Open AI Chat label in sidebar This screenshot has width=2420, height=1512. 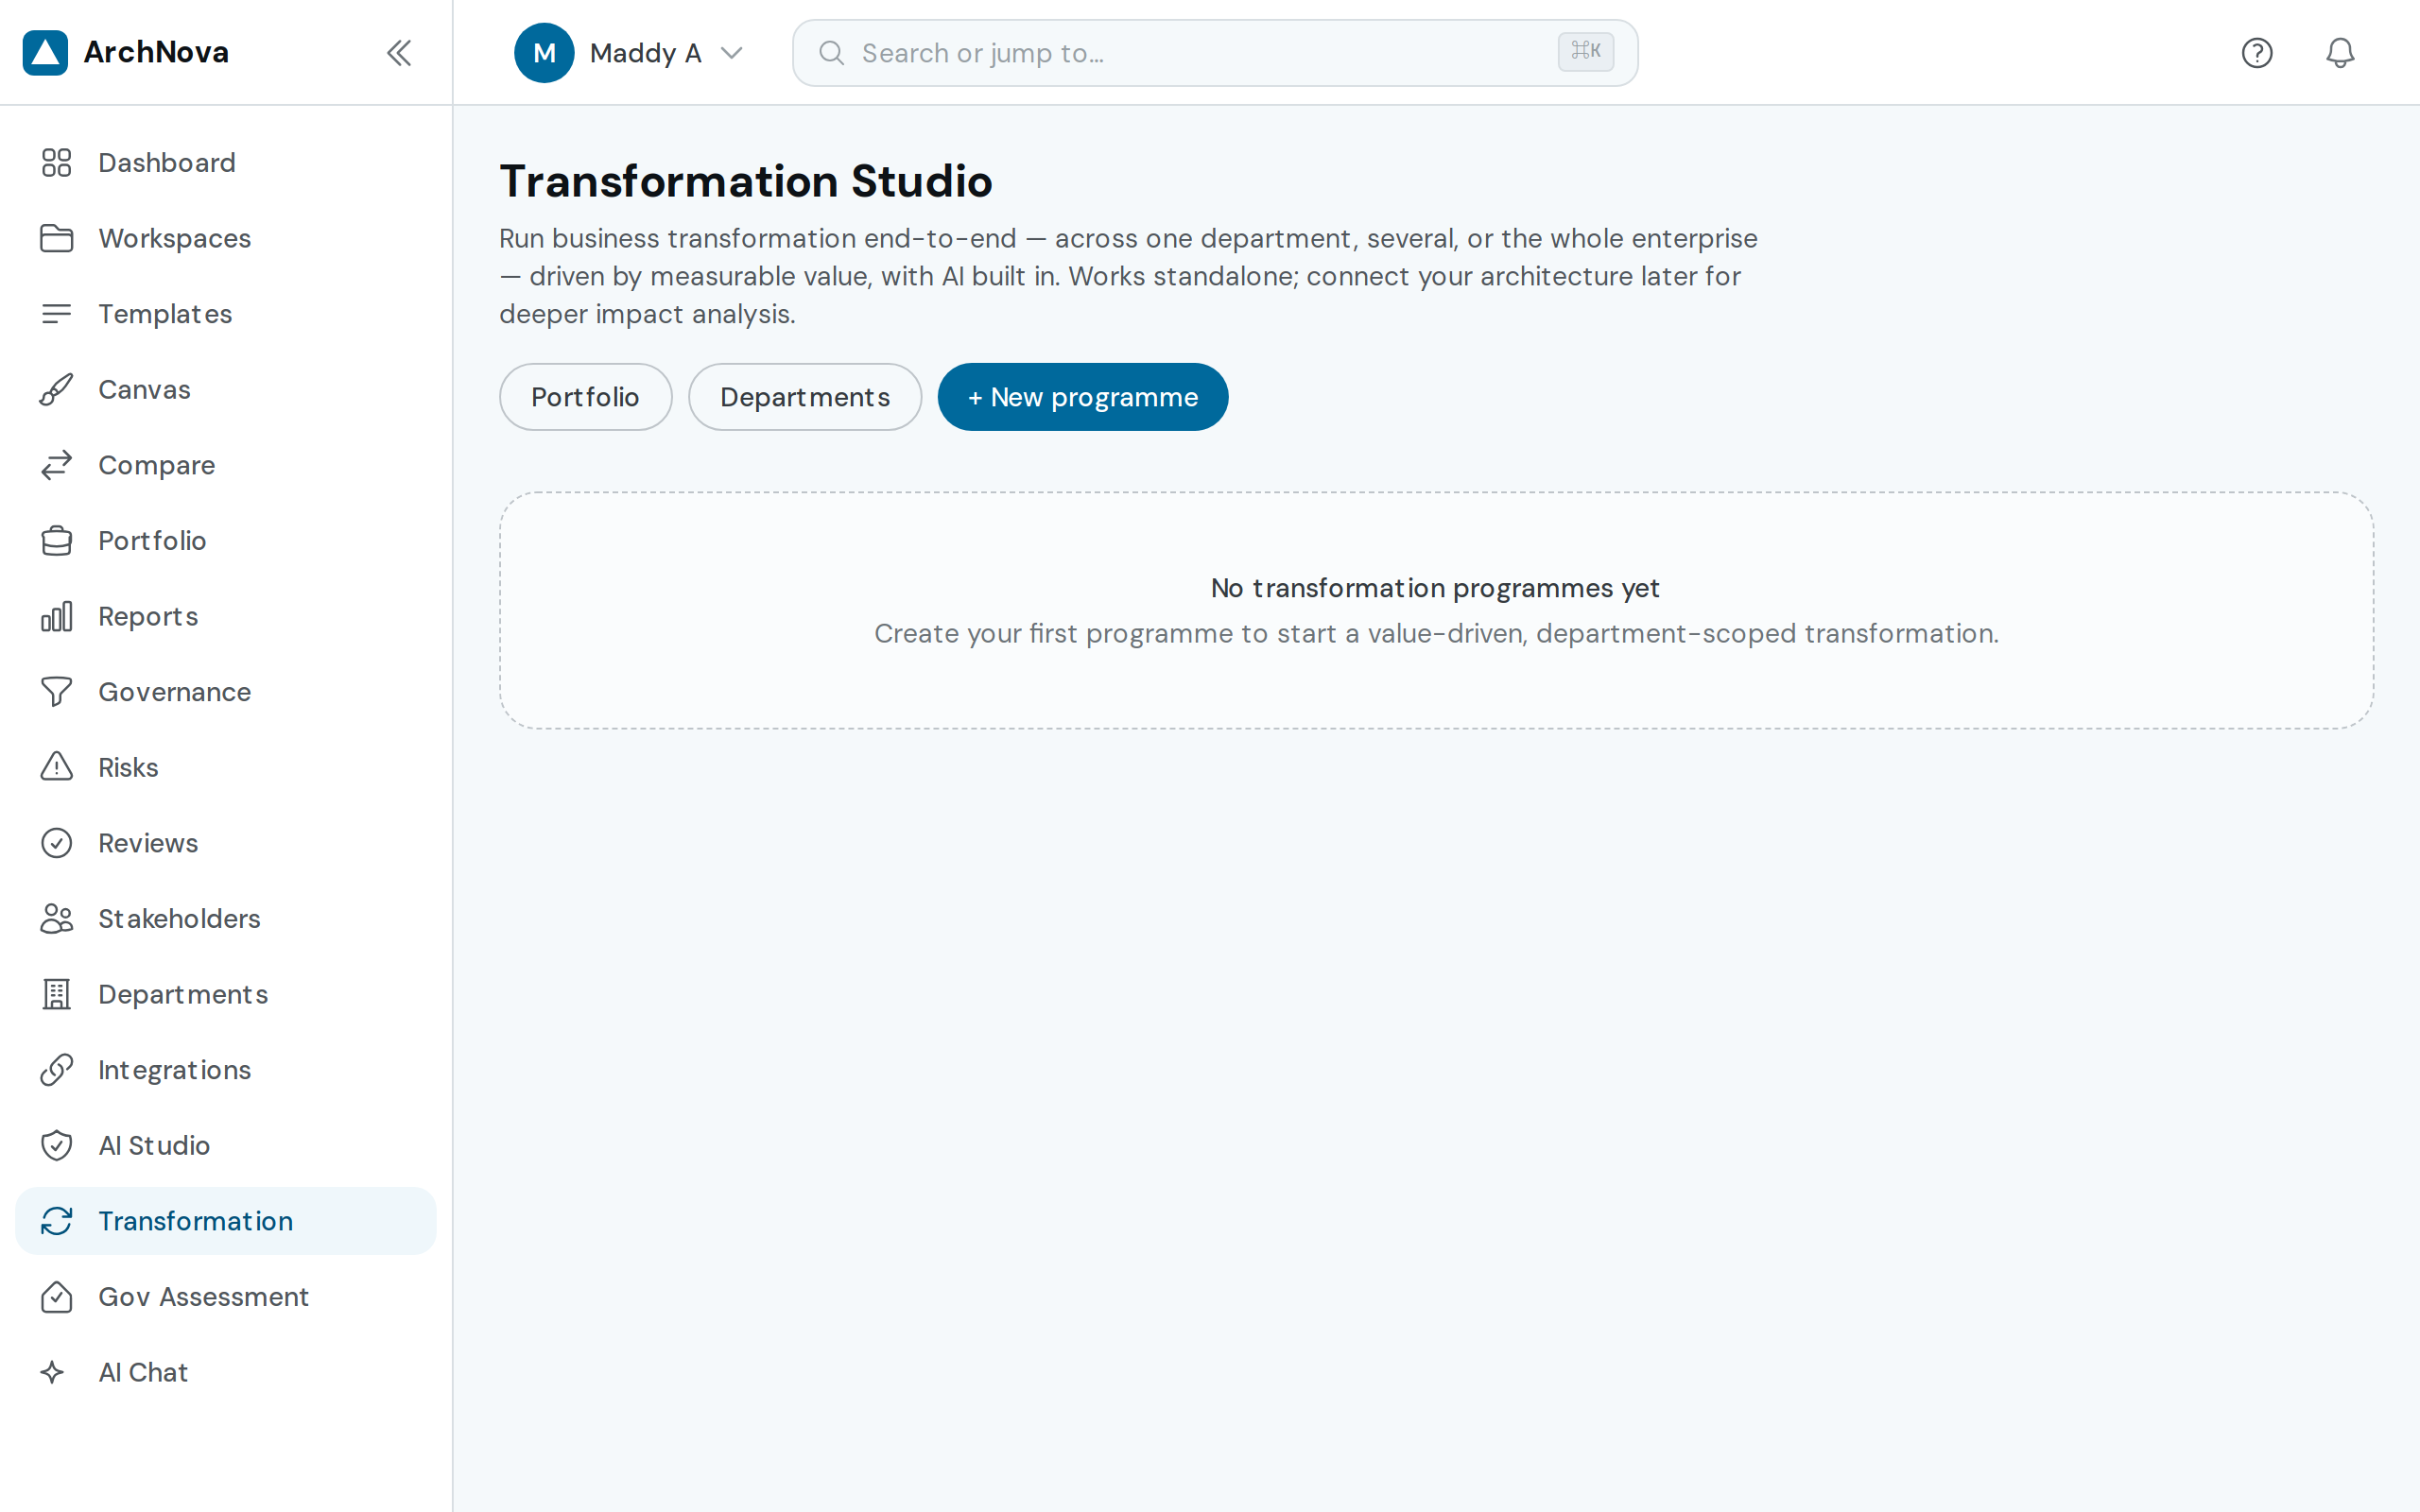pyautogui.click(x=143, y=1372)
